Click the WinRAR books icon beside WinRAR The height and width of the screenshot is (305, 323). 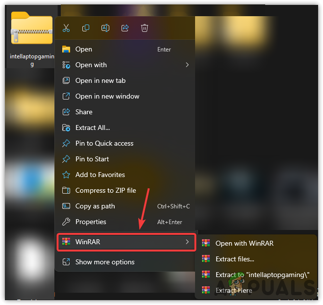pos(66,242)
